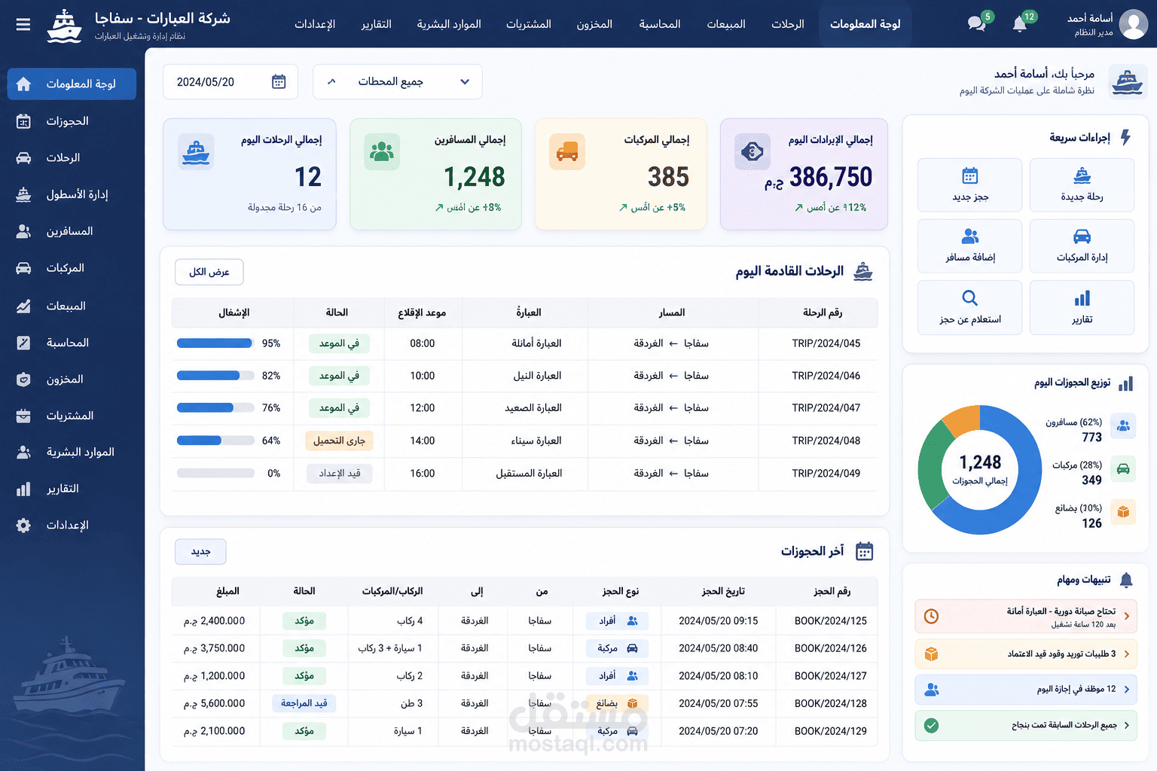Click عرض الكل for upcoming trips
The image size is (1157, 771).
pyautogui.click(x=209, y=272)
